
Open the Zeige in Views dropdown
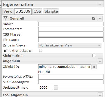[x=70, y=45]
